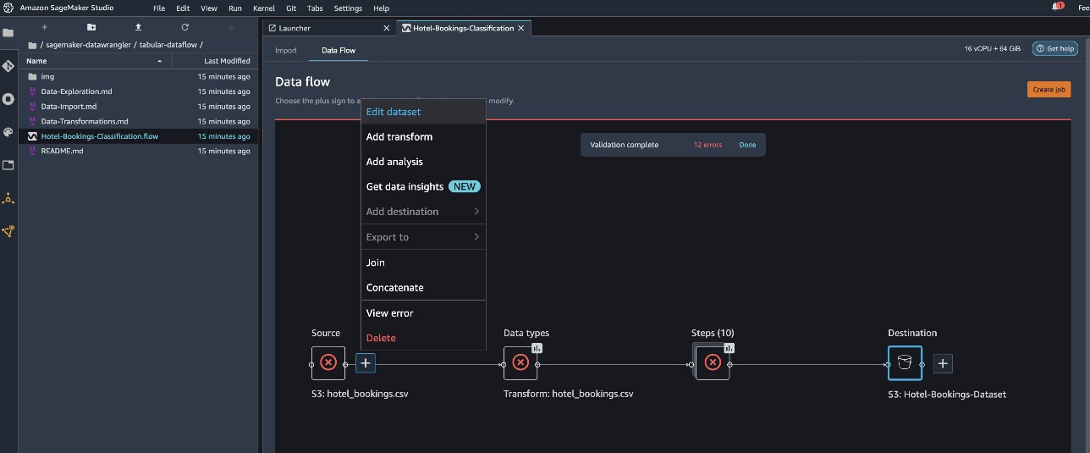Open the Settings menu
This screenshot has width=1090, height=453.
(348, 8)
